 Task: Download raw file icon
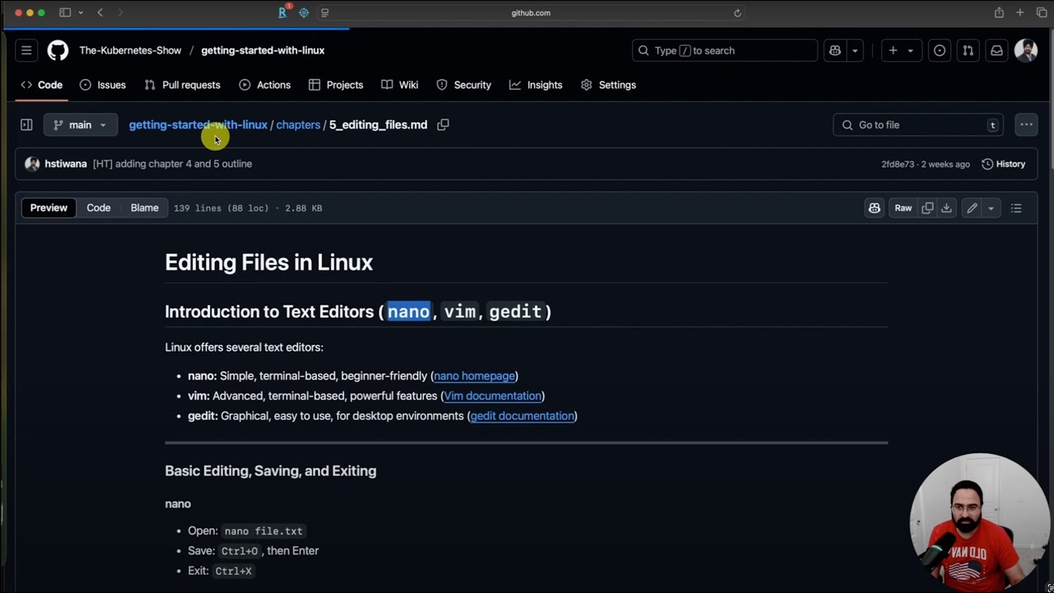pos(946,208)
